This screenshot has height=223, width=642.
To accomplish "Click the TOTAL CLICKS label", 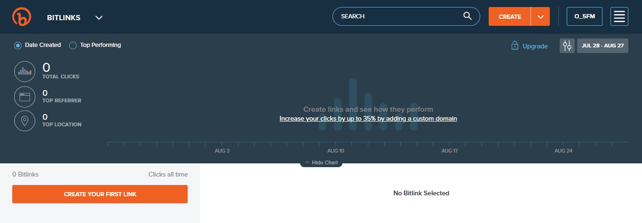I will [x=61, y=77].
